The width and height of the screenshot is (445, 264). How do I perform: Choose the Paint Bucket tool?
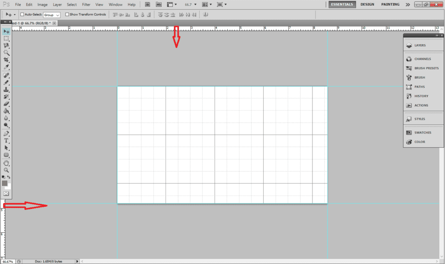click(7, 111)
